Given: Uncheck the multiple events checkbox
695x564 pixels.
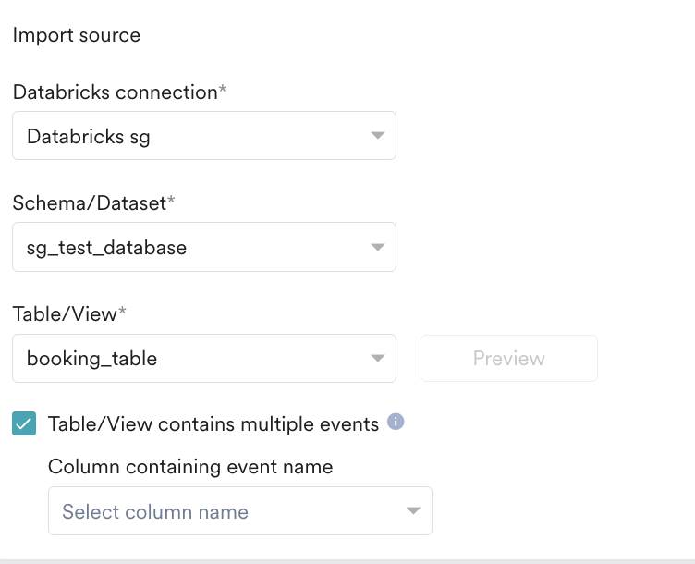Looking at the screenshot, I should point(24,423).
